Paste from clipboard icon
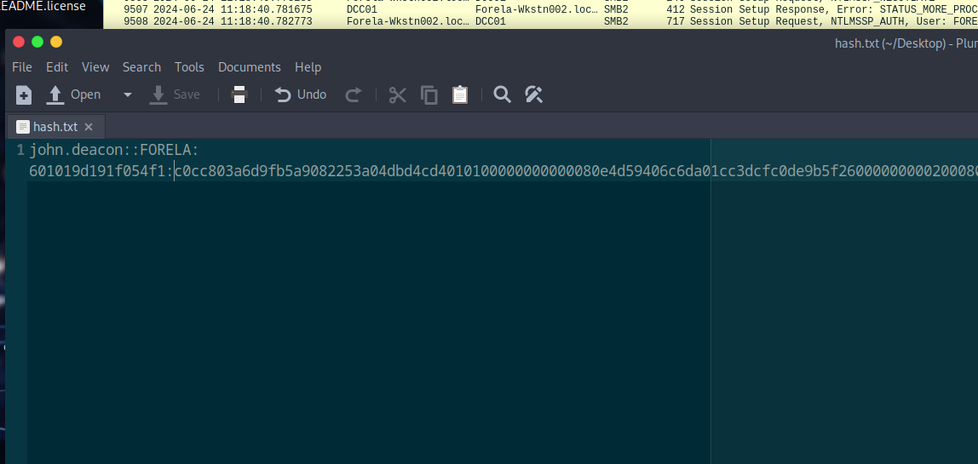The image size is (978, 464). coord(460,95)
